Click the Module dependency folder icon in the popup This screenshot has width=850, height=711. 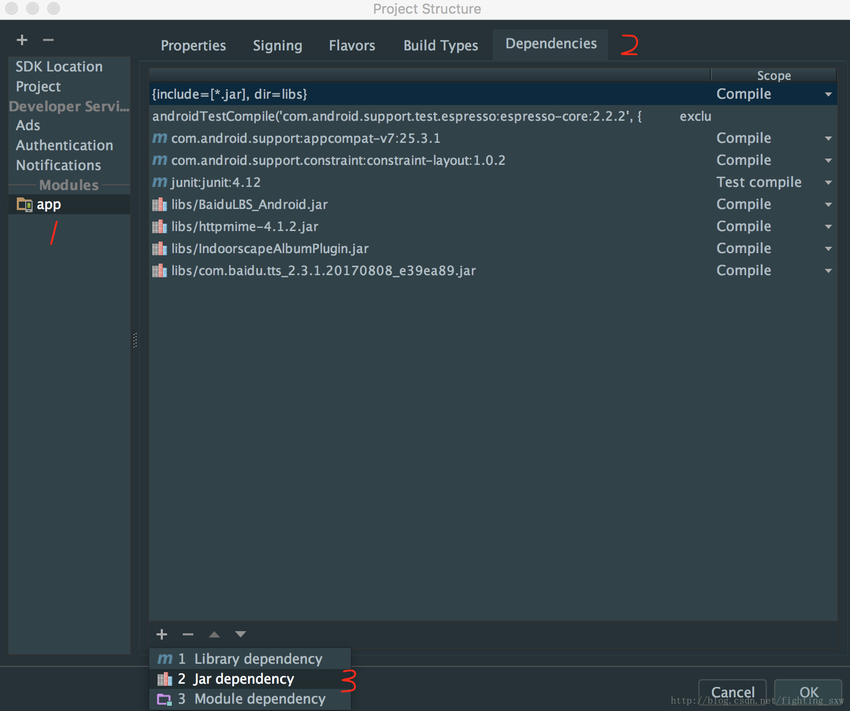click(x=164, y=699)
